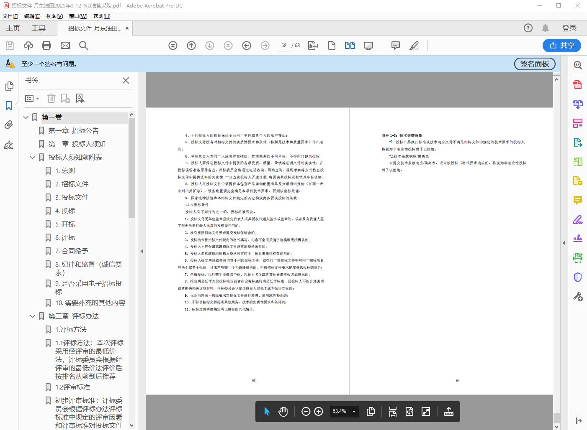
Task: Open the File menu
Action: (10, 16)
